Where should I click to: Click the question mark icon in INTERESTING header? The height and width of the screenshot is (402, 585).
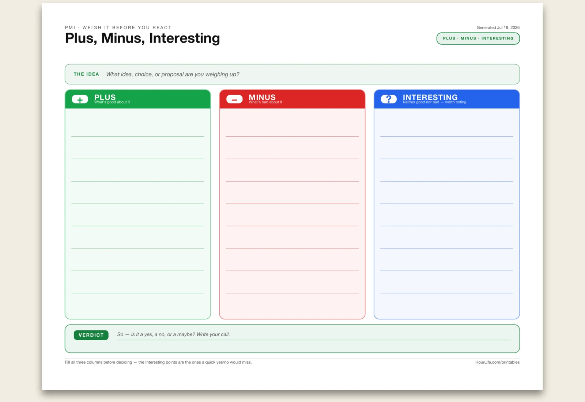click(x=389, y=99)
